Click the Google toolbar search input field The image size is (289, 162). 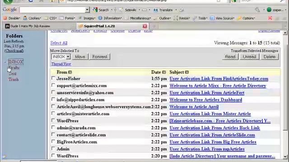point(52,10)
